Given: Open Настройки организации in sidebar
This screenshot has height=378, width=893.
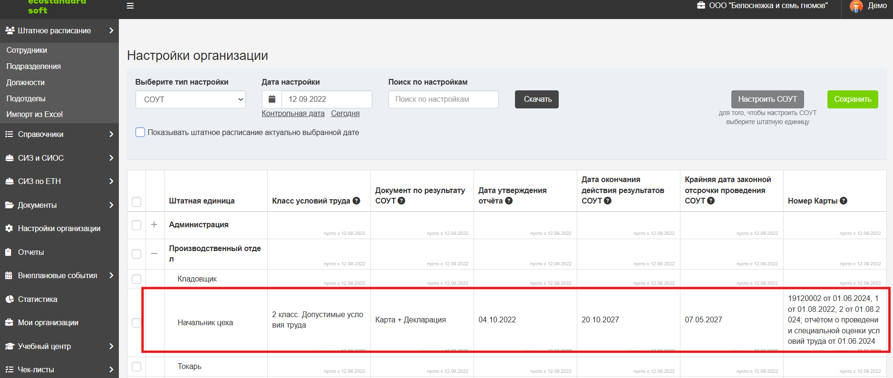Looking at the screenshot, I should coord(59,228).
